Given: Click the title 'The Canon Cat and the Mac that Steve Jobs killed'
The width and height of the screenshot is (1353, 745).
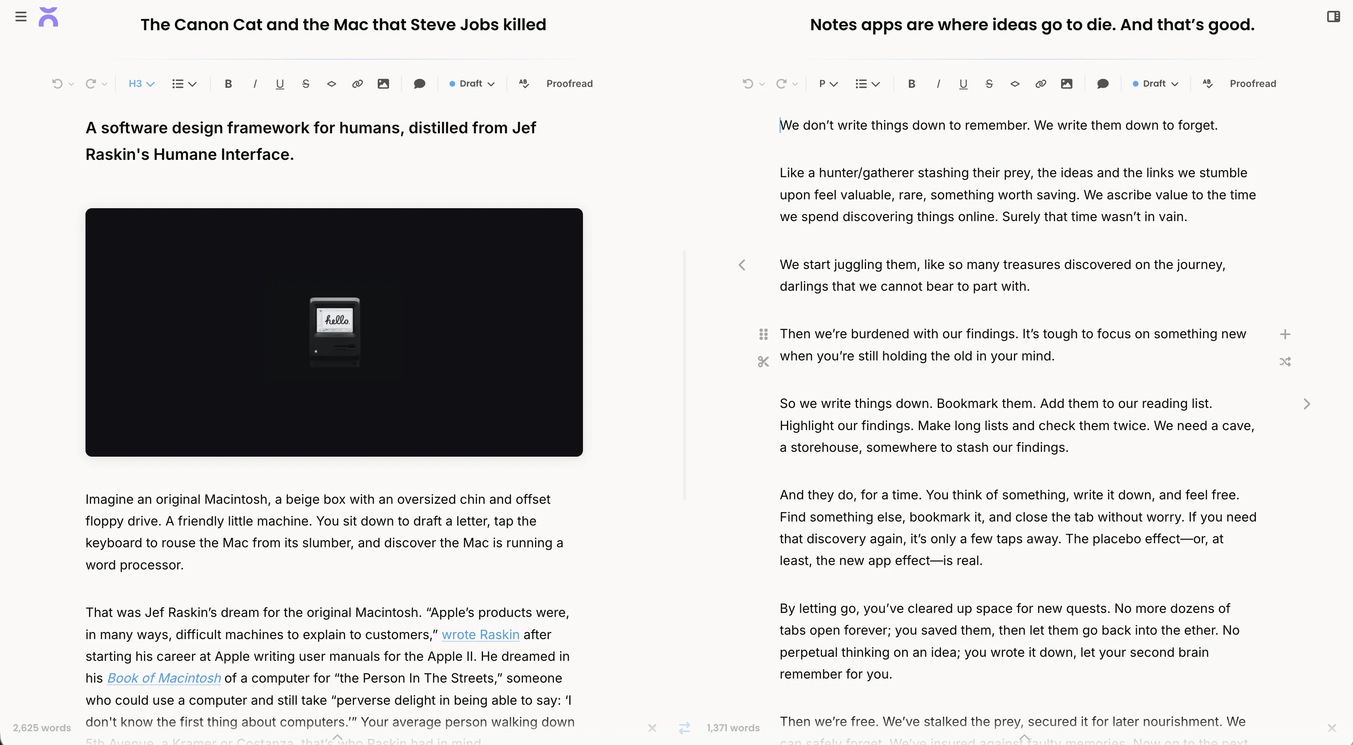Looking at the screenshot, I should [343, 25].
